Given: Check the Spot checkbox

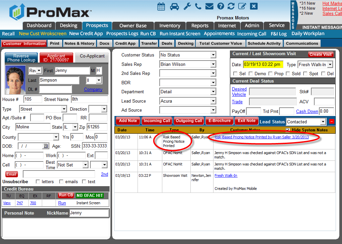Looking at the screenshot, I should click(305, 74).
